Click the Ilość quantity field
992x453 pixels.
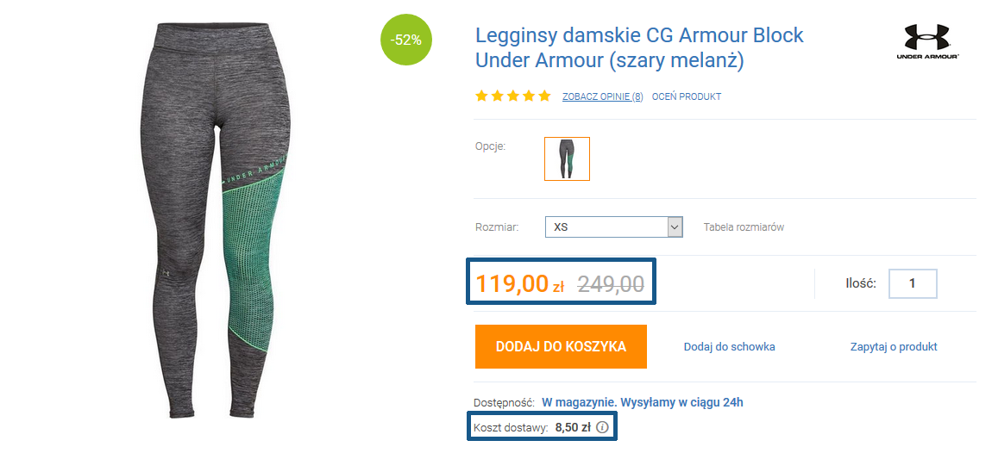point(912,283)
